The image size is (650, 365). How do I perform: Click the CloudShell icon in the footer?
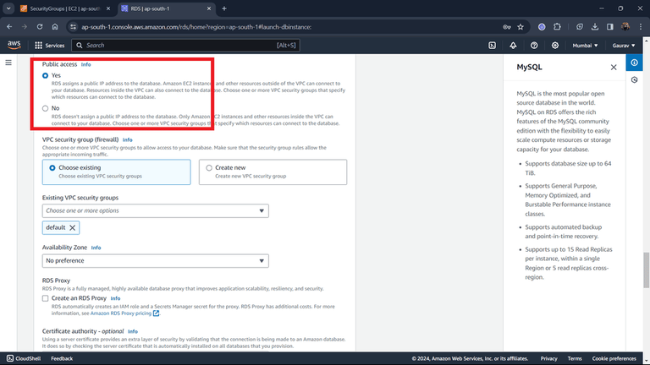(x=10, y=358)
